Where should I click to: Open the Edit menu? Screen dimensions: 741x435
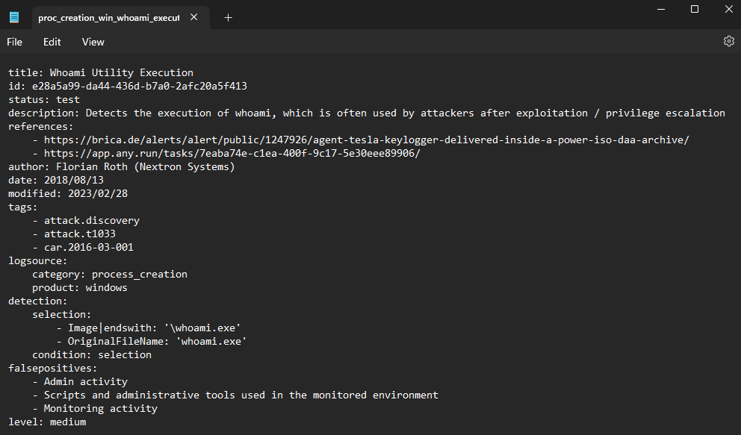click(x=52, y=43)
